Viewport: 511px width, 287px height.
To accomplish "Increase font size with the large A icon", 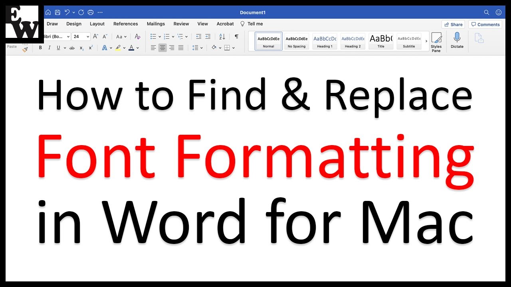I will (x=95, y=36).
